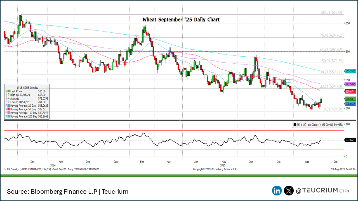Screen dimensions: 358x201
Task: Click the RSI (14) on Close legend text
Action: (x=319, y=125)
